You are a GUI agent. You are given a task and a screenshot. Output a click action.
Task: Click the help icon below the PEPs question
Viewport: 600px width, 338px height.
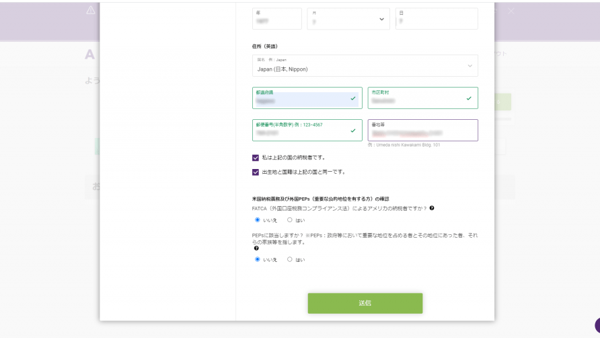pos(256,248)
